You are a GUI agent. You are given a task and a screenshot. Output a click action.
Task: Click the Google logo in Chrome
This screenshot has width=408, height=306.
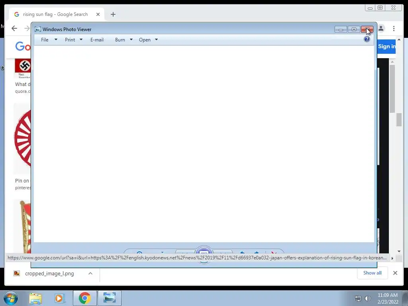pyautogui.click(x=23, y=46)
